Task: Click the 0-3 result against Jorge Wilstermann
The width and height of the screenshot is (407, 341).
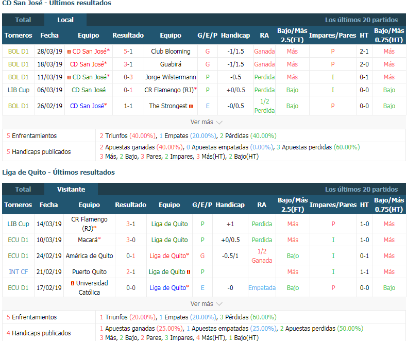Action: coord(128,77)
